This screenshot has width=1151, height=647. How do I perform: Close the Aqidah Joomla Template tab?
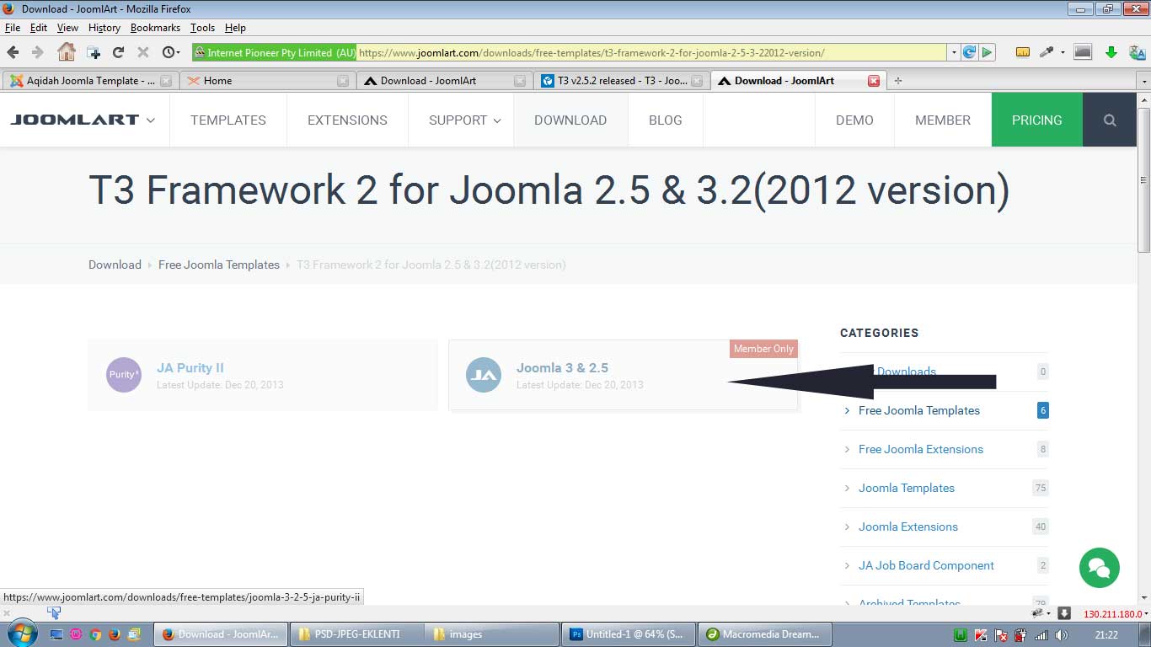[166, 81]
